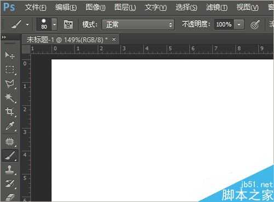Screen dimensions: 274x202
Task: Select the Magic Wand tool
Action: click(x=10, y=98)
